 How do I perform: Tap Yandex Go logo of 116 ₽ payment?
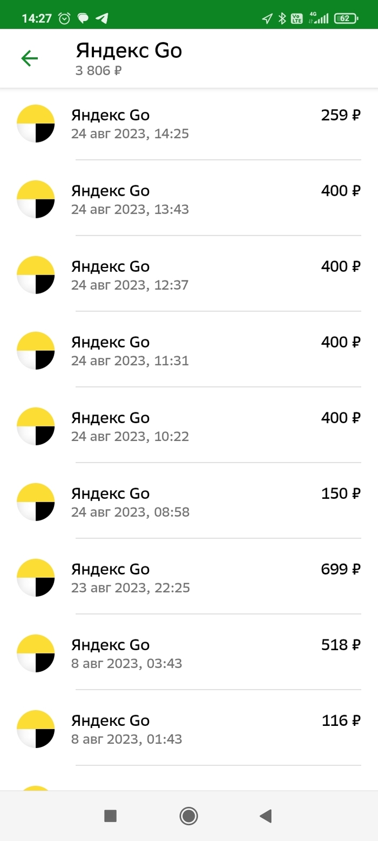coord(36,729)
